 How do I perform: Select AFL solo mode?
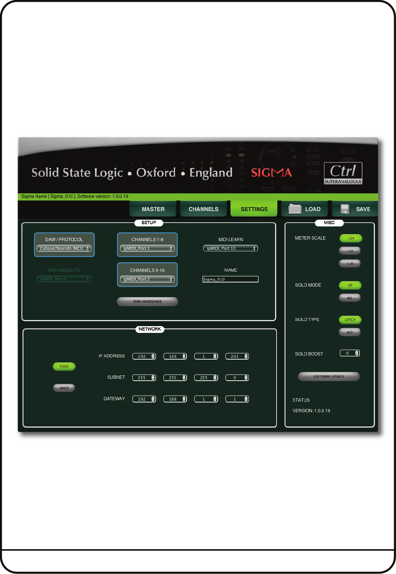pos(350,298)
